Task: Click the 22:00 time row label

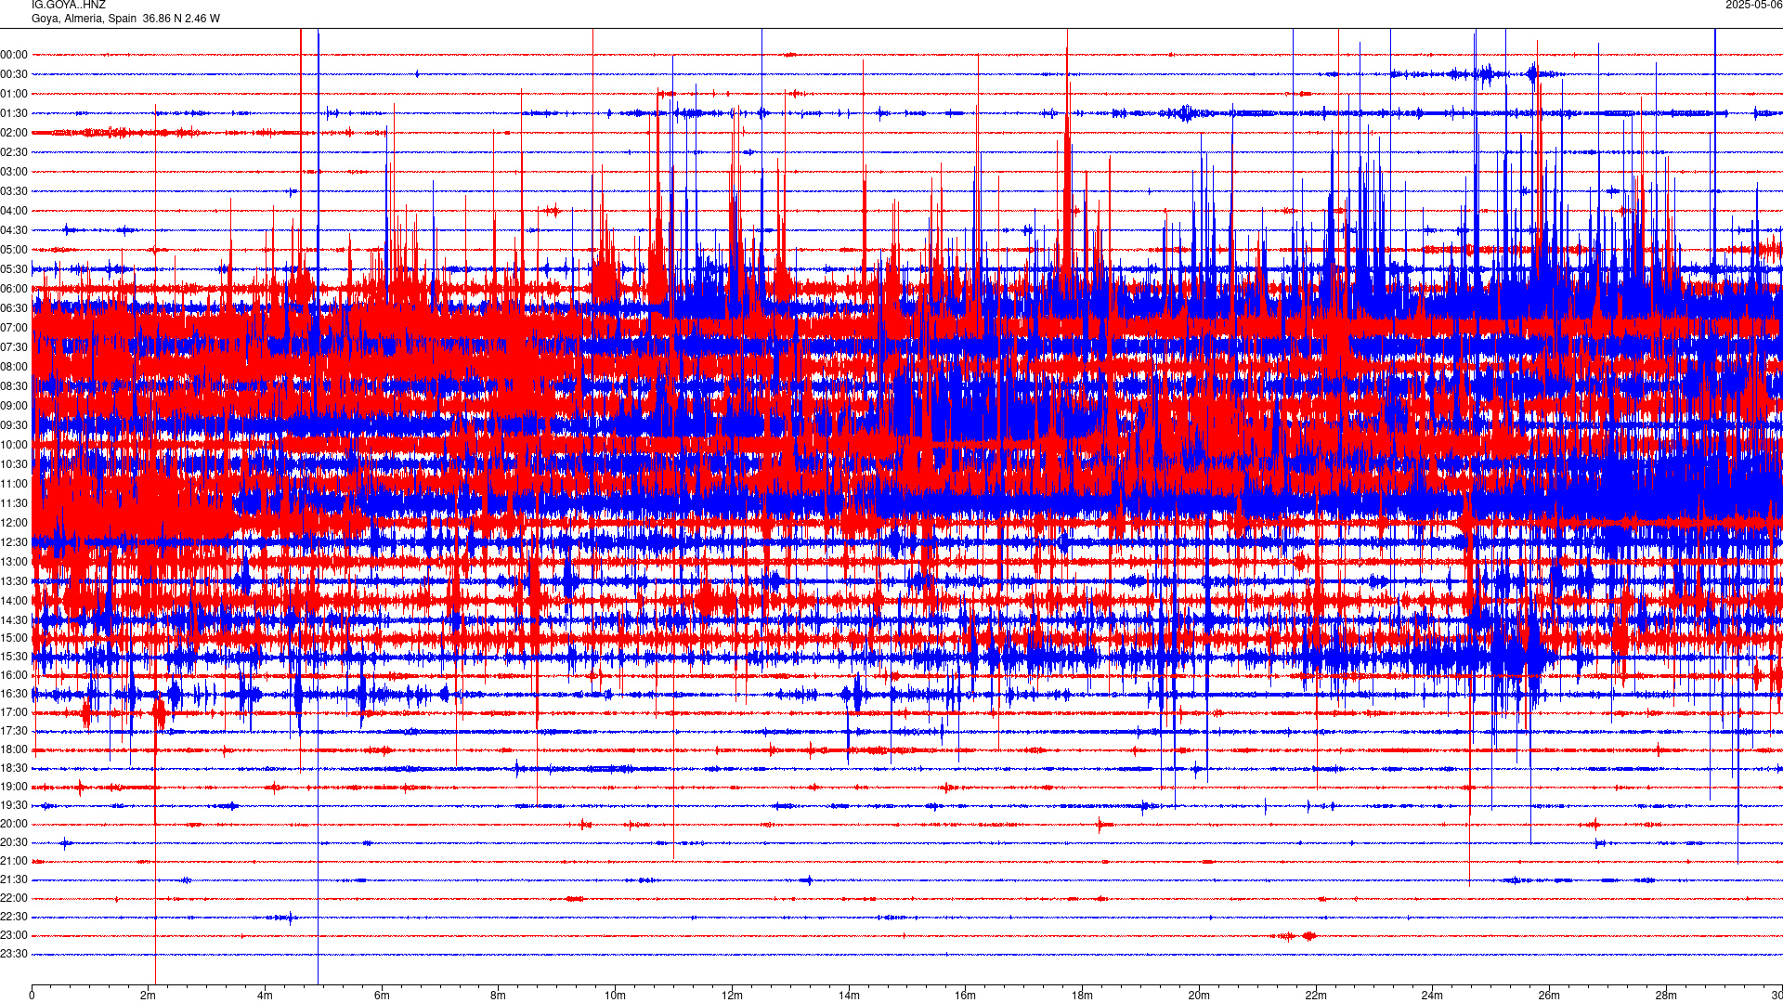Action: tap(14, 898)
